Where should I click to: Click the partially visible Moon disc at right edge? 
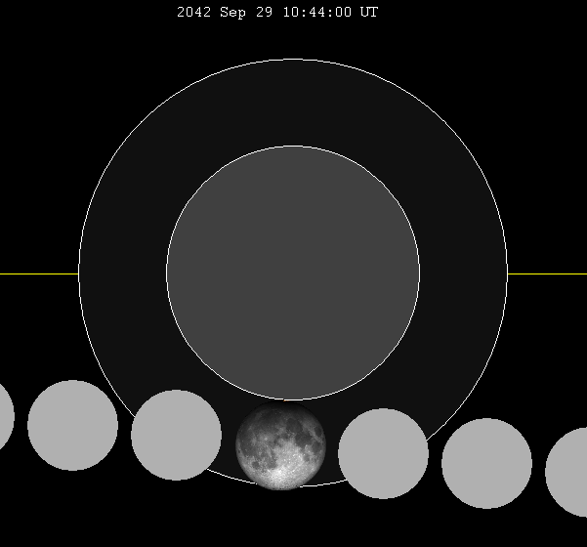click(570, 472)
